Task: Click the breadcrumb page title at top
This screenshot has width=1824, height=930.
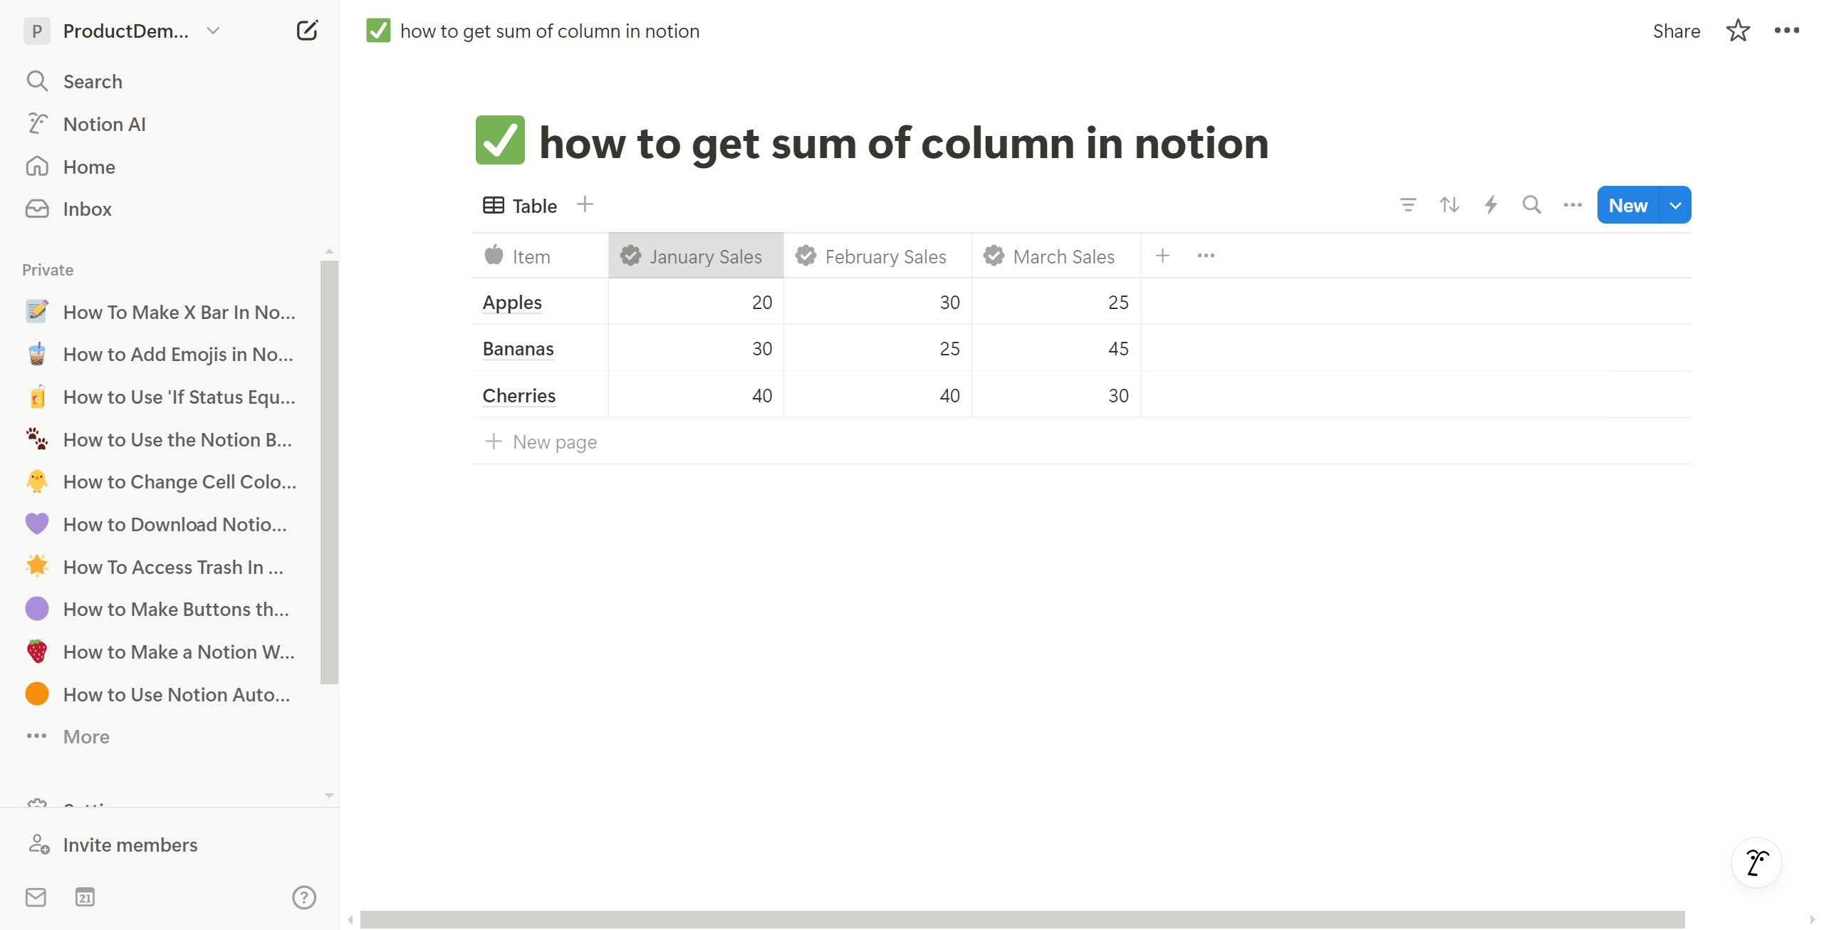Action: (549, 31)
